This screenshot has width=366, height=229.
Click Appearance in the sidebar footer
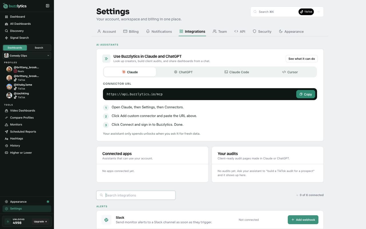[x=27, y=202]
